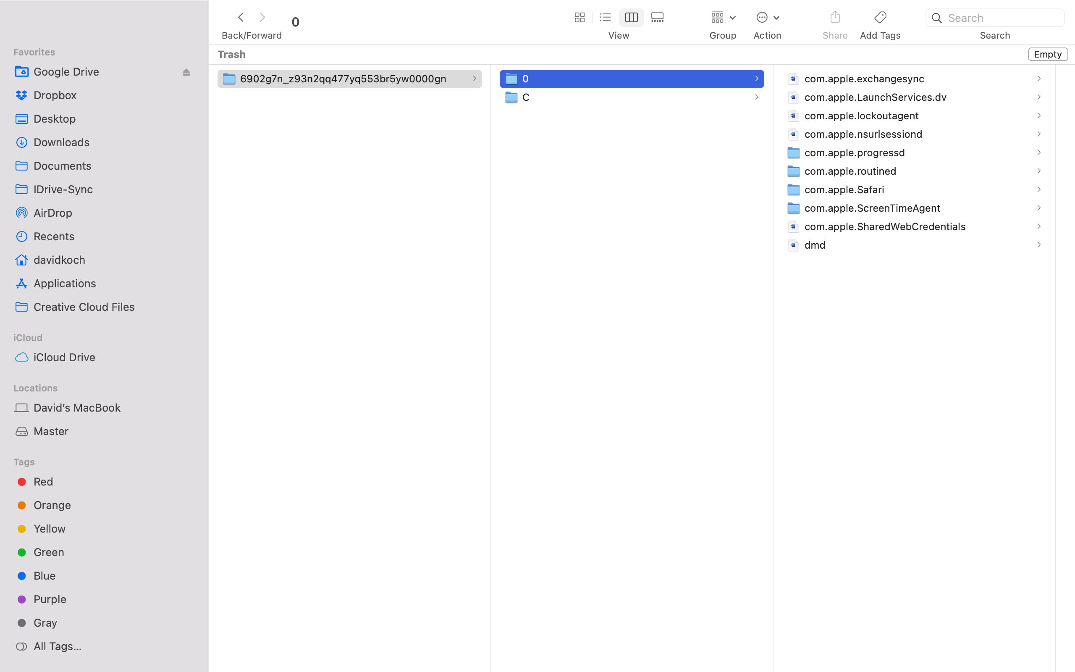Open AirDrop in the sidebar
1075x672 pixels.
(53, 213)
